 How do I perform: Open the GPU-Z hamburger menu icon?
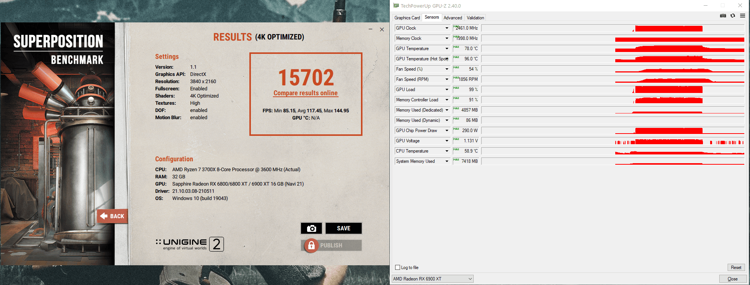[x=742, y=16]
